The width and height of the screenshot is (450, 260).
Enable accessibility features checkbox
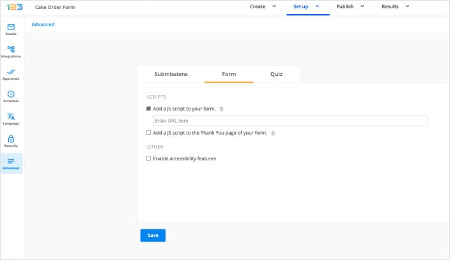click(148, 158)
